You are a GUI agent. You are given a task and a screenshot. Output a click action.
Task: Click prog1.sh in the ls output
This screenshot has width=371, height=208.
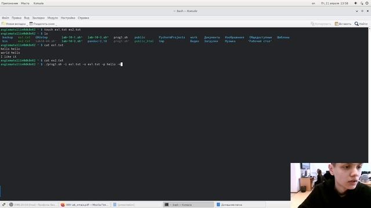(121, 37)
